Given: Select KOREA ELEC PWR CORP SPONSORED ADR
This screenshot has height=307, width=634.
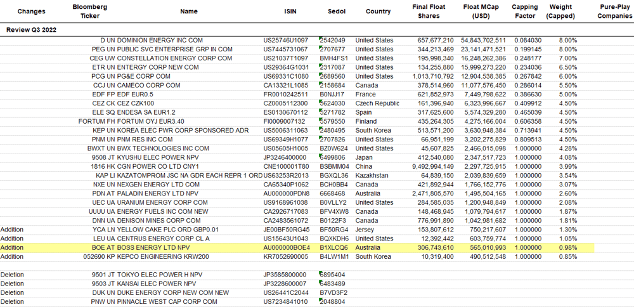Looking at the screenshot, I should tap(183, 130).
